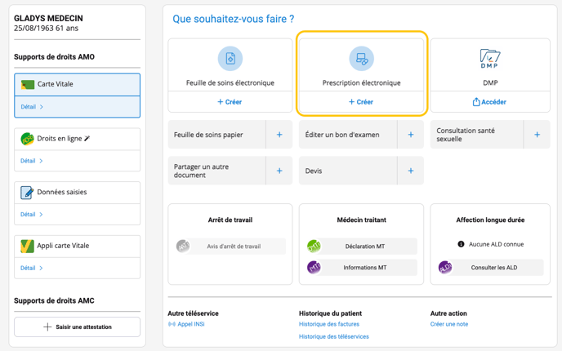Expand Détail under Carte Vitale
Image resolution: width=562 pixels, height=351 pixels.
tap(32, 107)
